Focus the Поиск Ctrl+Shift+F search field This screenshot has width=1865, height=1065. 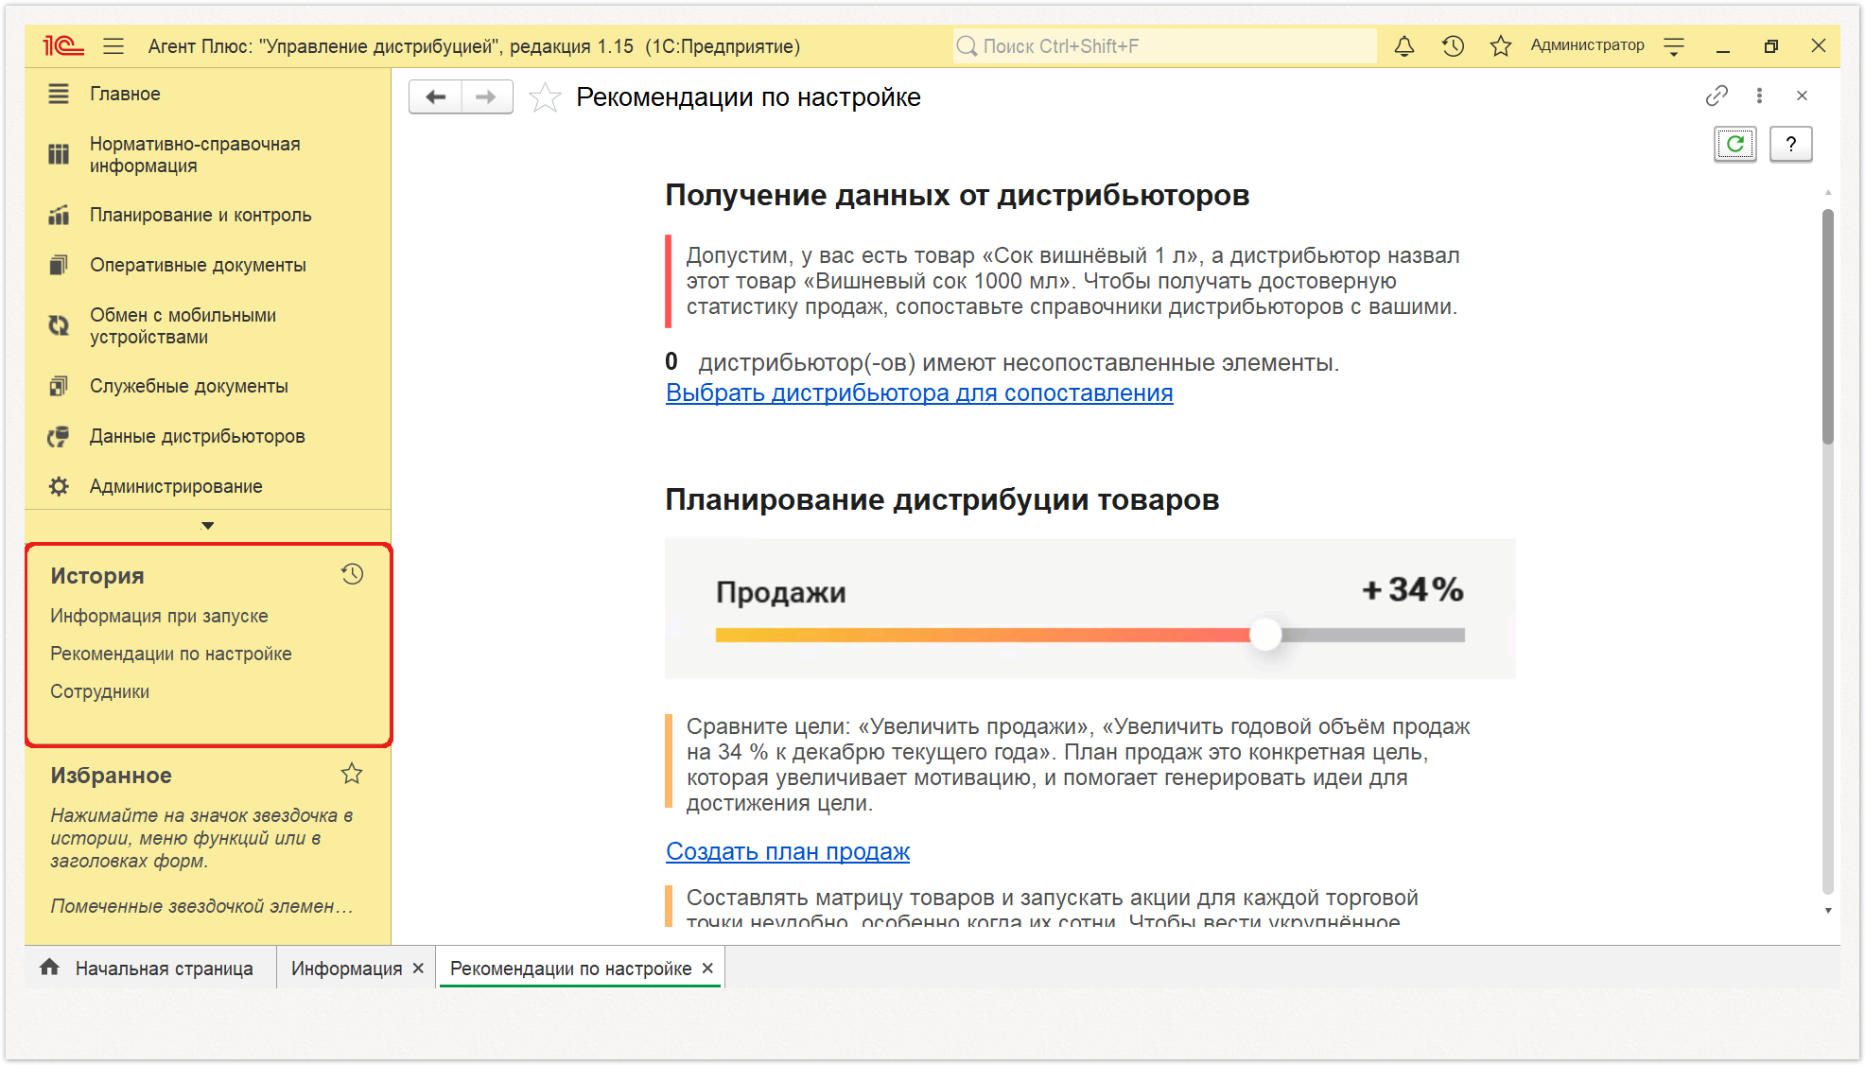pyautogui.click(x=1165, y=45)
